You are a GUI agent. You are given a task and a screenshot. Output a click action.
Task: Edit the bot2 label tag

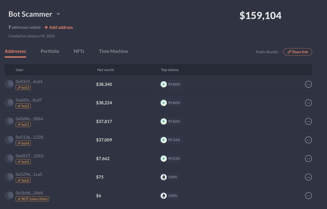23,106
